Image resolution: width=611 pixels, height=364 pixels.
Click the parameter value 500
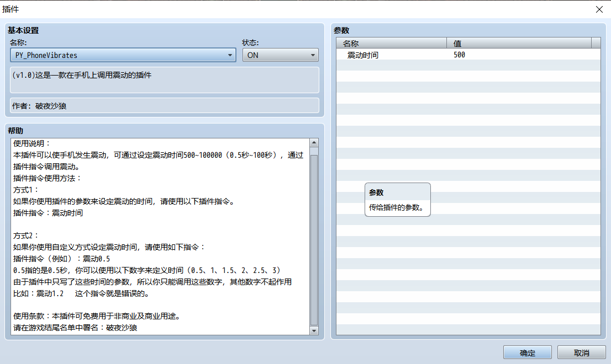(459, 55)
